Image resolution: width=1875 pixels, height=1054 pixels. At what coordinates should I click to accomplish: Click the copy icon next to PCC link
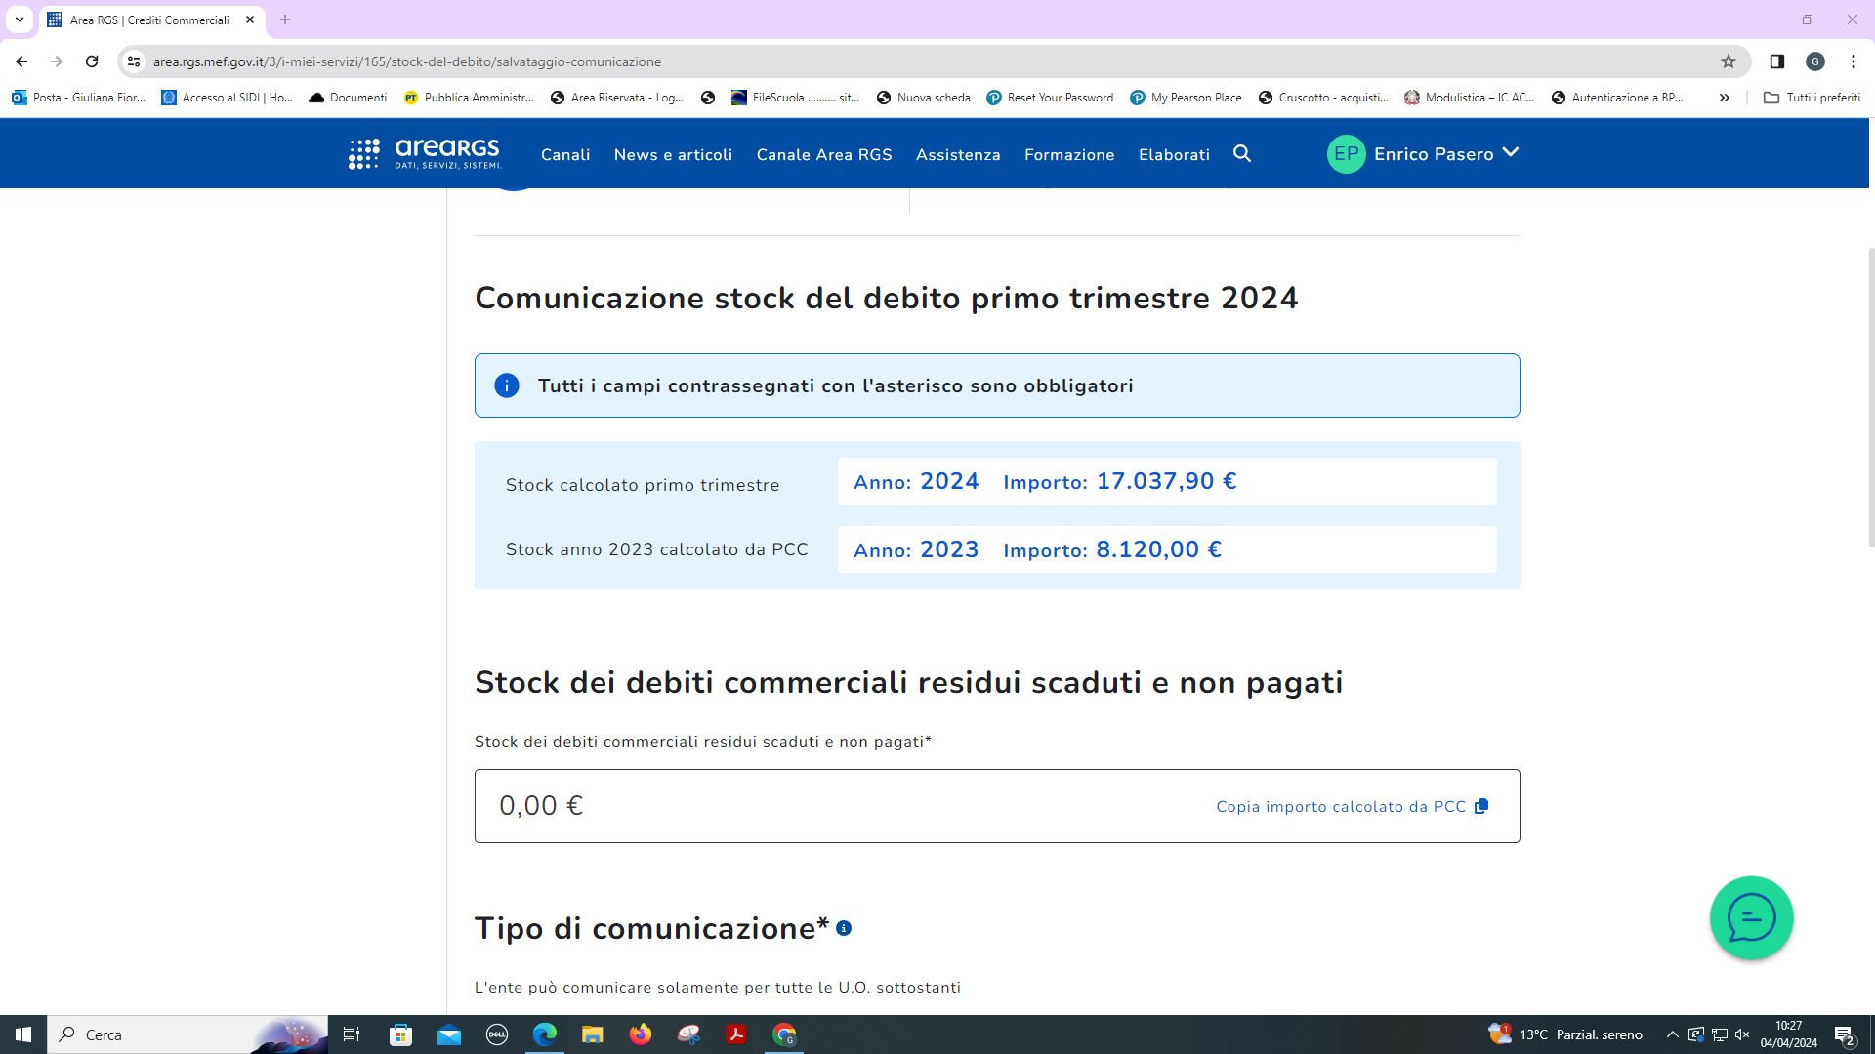tap(1481, 806)
